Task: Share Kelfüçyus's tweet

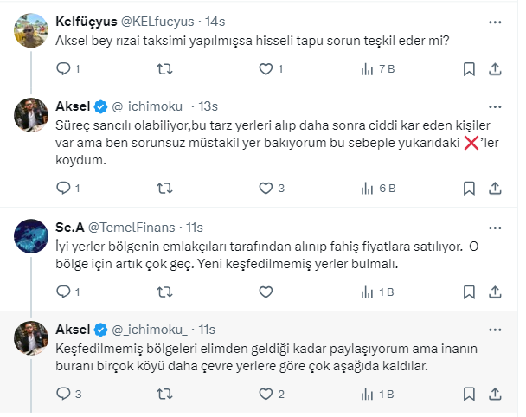Action: click(x=497, y=68)
